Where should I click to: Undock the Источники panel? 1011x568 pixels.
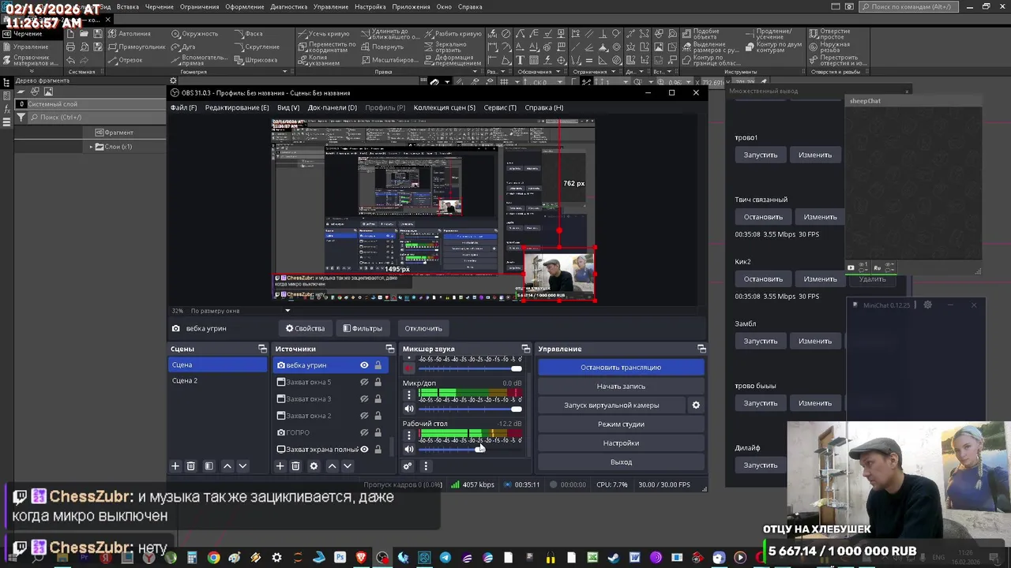(389, 349)
